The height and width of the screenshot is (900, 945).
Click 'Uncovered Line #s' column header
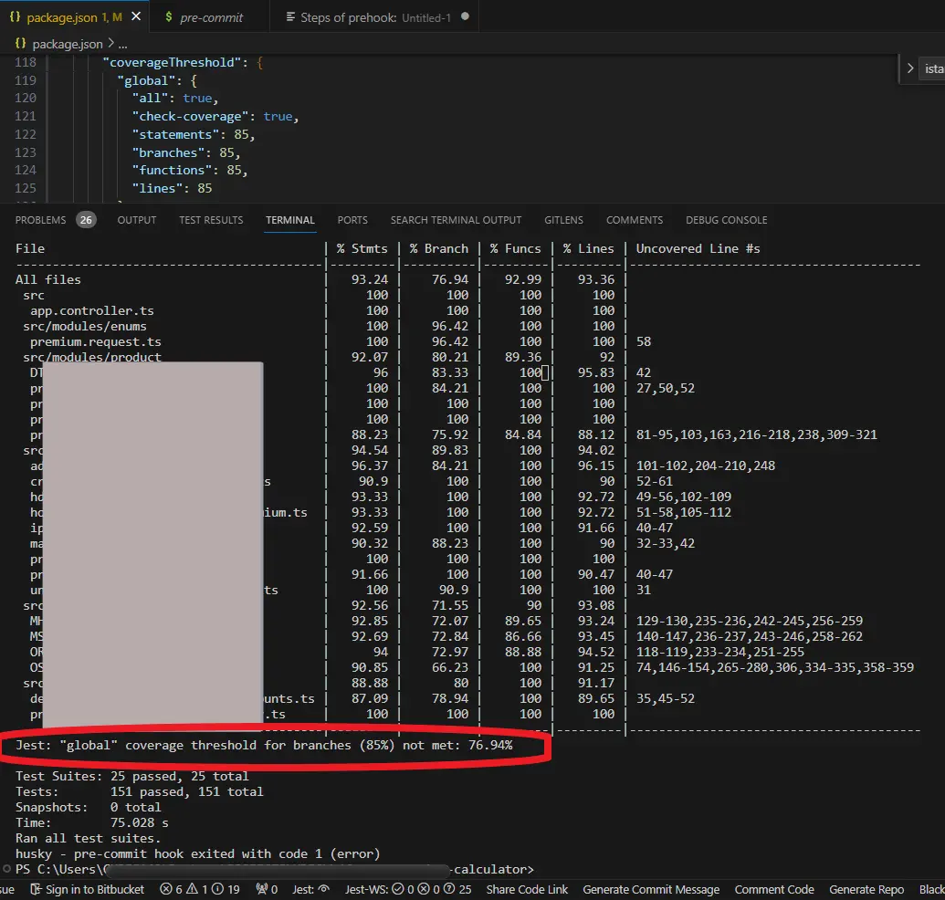tap(698, 248)
